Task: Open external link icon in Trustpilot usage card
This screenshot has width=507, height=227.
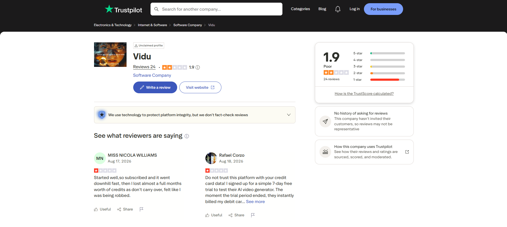Action: point(407,152)
